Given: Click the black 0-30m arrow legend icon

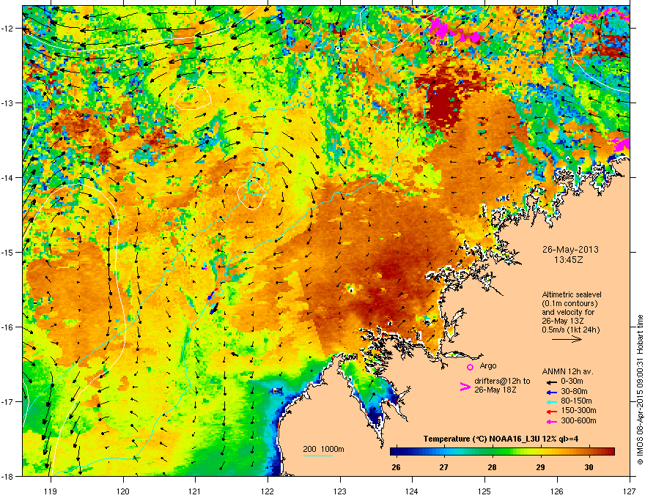Looking at the screenshot, I should (x=552, y=382).
